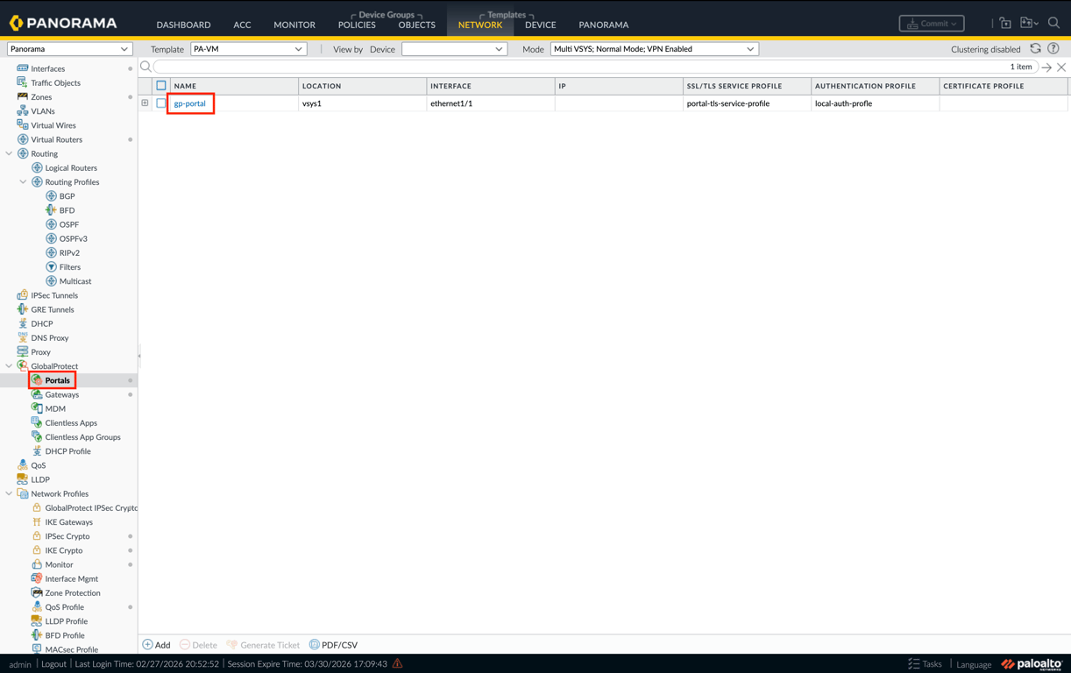Expand the gp-portal row details

click(x=145, y=103)
